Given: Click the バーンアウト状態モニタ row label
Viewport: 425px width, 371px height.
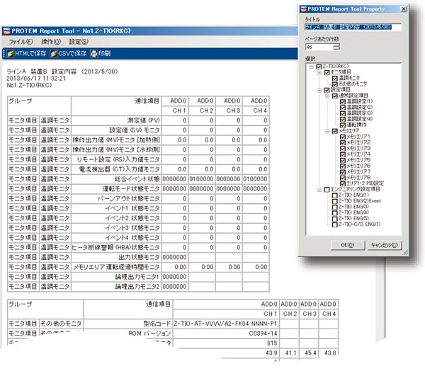Looking at the screenshot, I should pos(129,199).
